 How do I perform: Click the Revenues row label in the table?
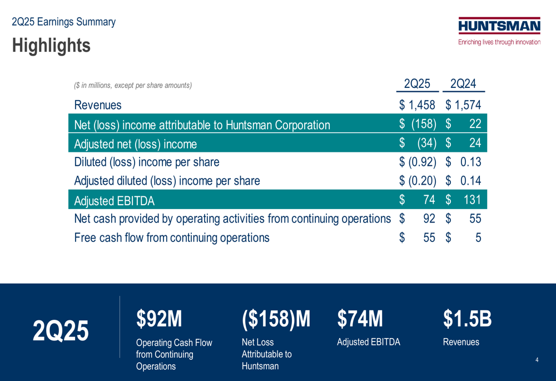coord(98,105)
